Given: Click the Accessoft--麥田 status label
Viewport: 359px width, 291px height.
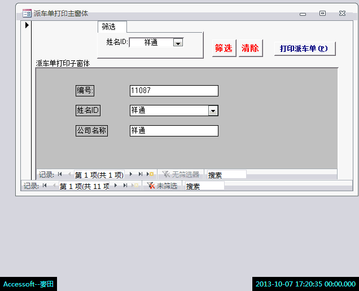Looking at the screenshot, I should coord(28,284).
